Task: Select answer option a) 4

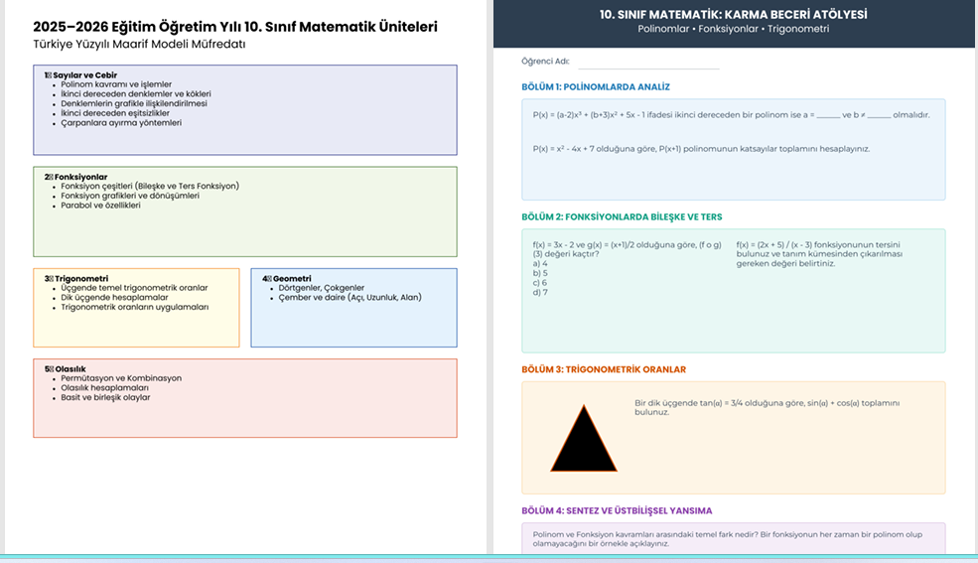Action: click(x=541, y=263)
